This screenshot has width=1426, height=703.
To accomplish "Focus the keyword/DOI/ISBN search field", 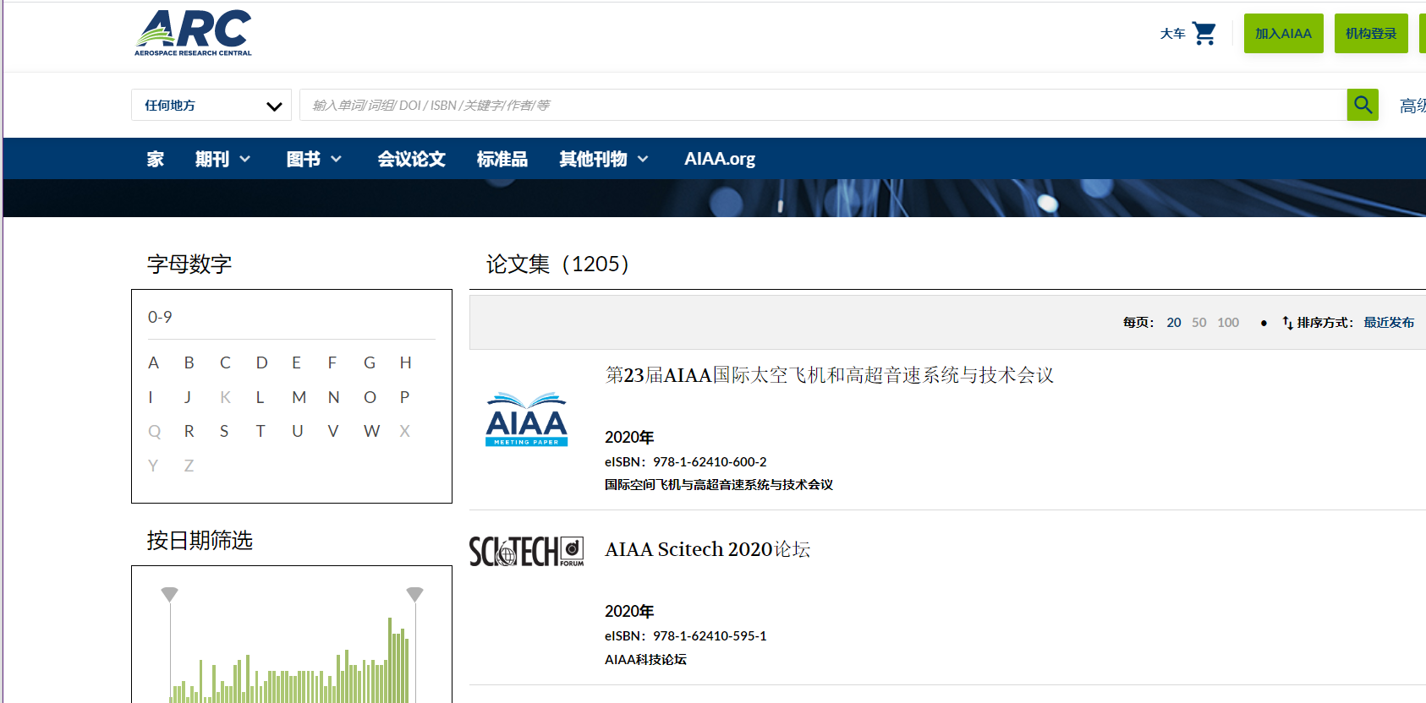I will (x=823, y=105).
